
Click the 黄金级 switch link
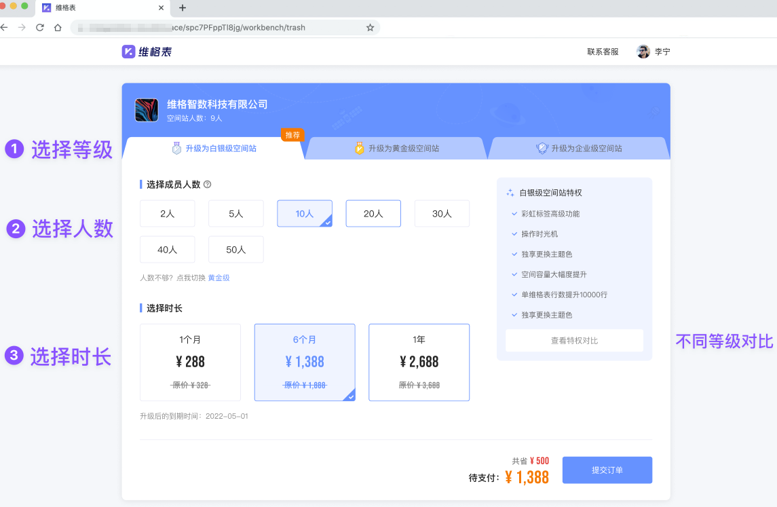coord(219,278)
